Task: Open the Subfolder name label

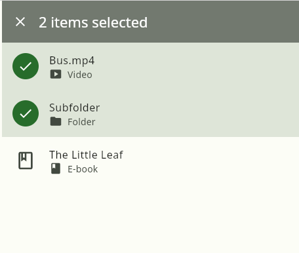Action: click(75, 107)
